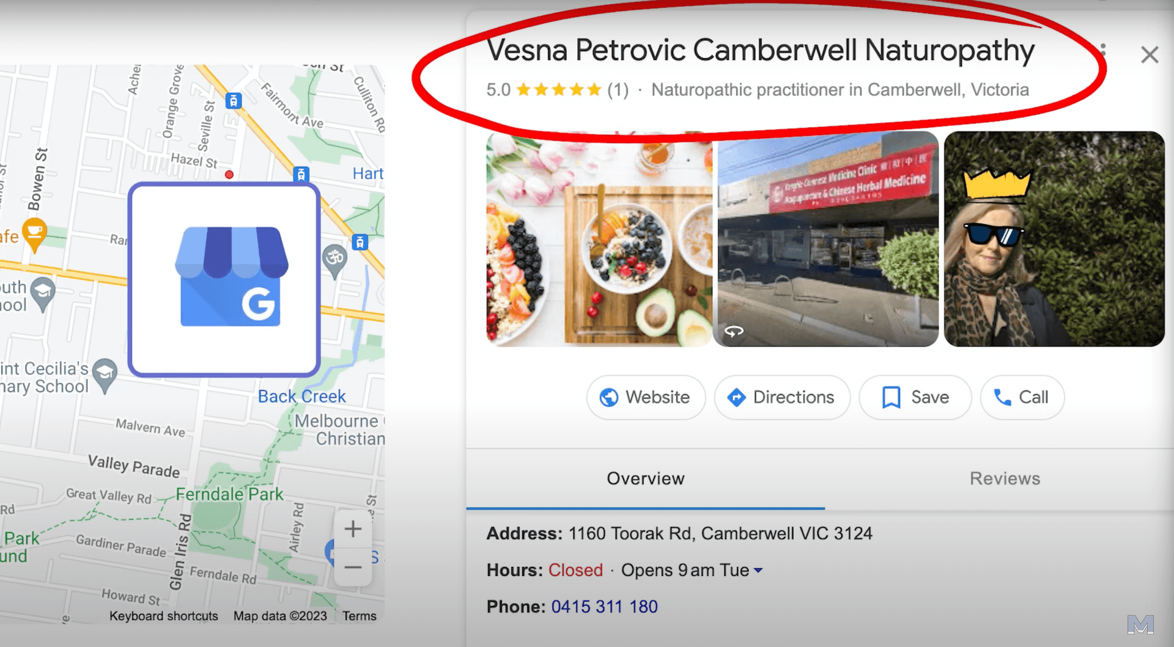Viewport: 1174px width, 647px height.
Task: Open the fruit bowl food photo
Action: pos(599,239)
